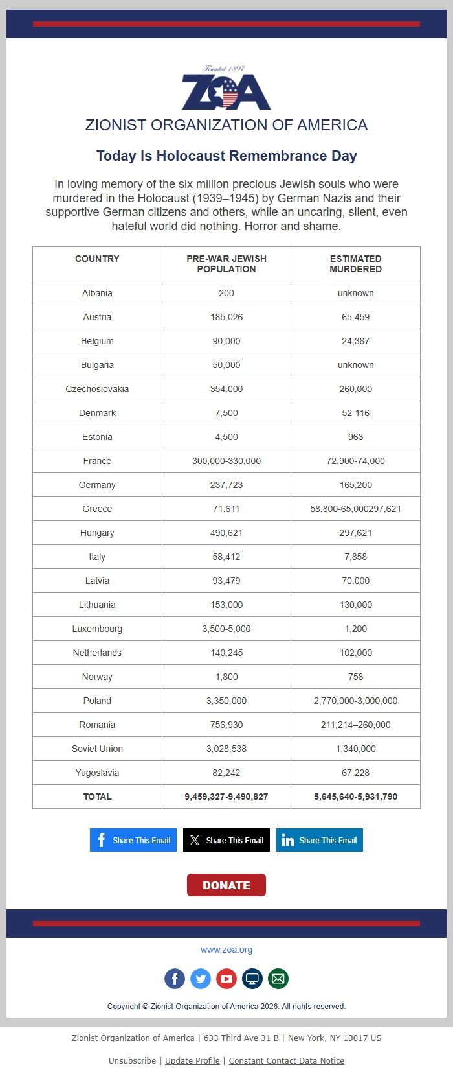453x1072 pixels.
Task: Click the ZOA logo image
Action: click(x=226, y=89)
